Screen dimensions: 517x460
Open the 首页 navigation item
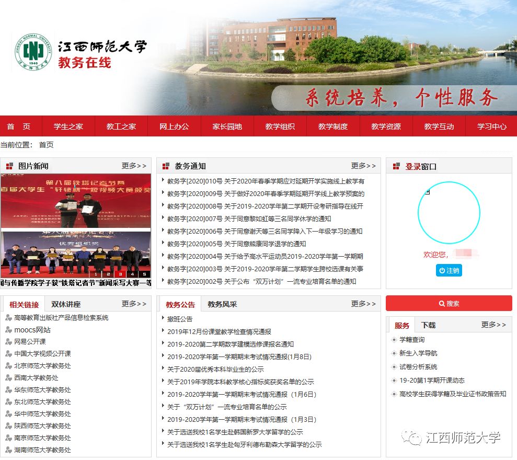[x=19, y=126]
